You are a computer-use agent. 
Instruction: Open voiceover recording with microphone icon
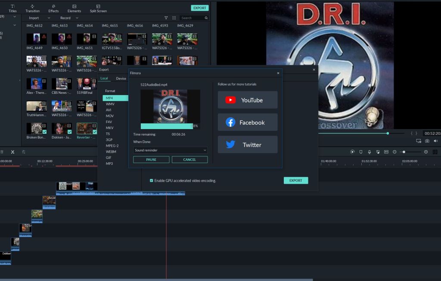click(x=369, y=152)
